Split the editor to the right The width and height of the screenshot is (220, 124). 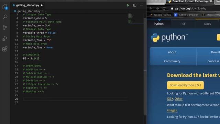pyautogui.click(x=135, y=6)
